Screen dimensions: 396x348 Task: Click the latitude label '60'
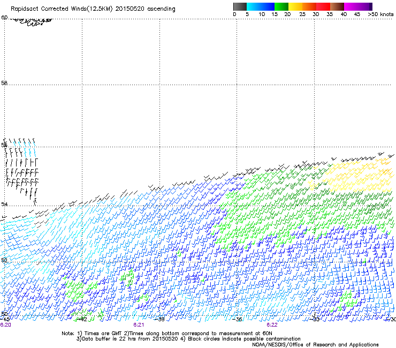4,18
